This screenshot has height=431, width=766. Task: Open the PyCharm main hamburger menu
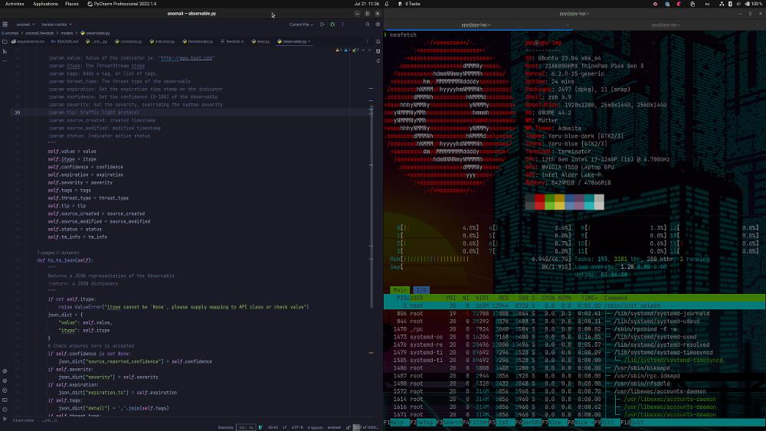point(5,24)
